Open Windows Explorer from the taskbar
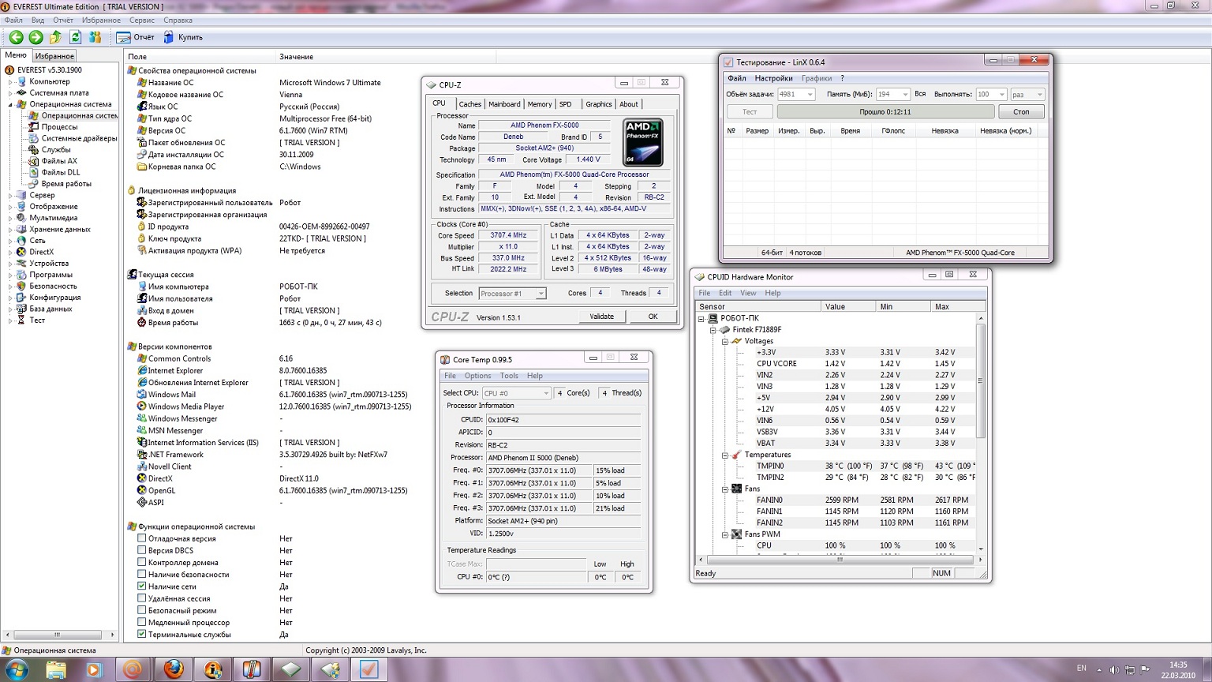The height and width of the screenshot is (682, 1212). pyautogui.click(x=56, y=670)
